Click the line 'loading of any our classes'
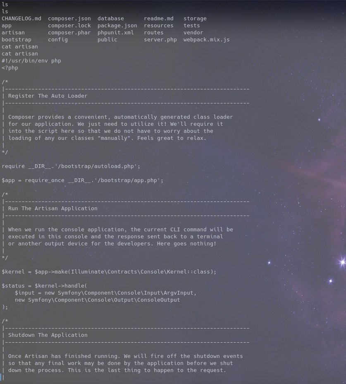 107,138
